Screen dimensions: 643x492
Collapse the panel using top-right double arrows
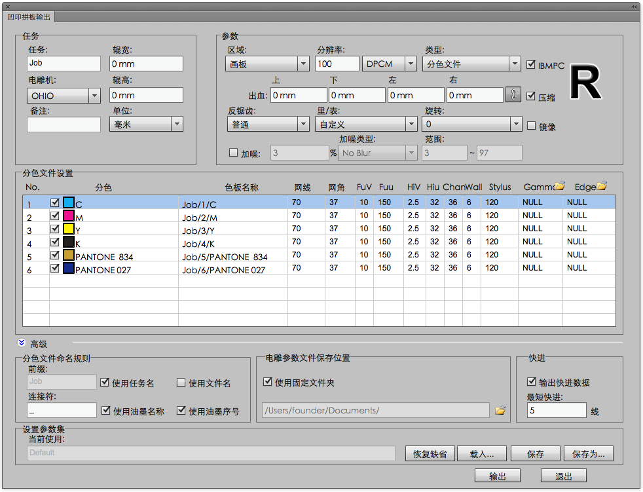pyautogui.click(x=634, y=6)
